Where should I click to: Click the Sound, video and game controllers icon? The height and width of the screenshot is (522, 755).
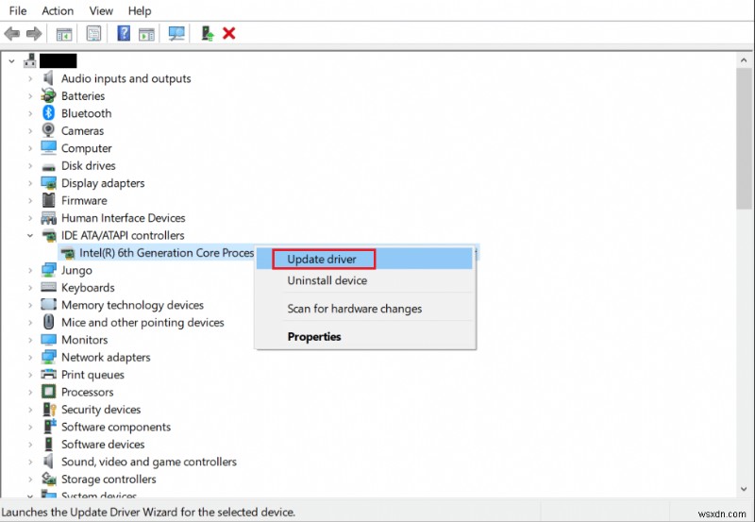click(48, 461)
